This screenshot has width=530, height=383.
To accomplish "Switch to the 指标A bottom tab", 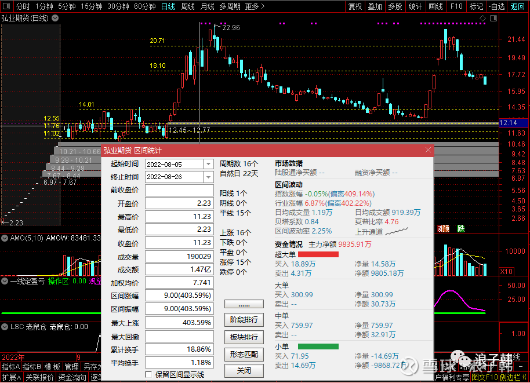I will click(x=11, y=367).
